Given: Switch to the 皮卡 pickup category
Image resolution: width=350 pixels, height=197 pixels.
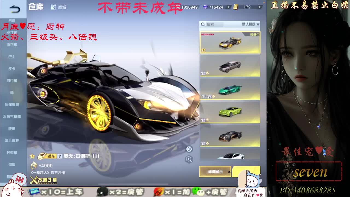Looking at the screenshot, I should click(12, 69).
